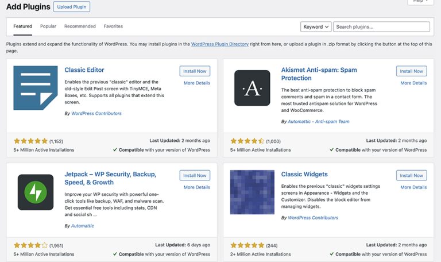
Task: Click Classic Editor's 'Last Updated: 2 months ago'
Action: click(x=180, y=140)
